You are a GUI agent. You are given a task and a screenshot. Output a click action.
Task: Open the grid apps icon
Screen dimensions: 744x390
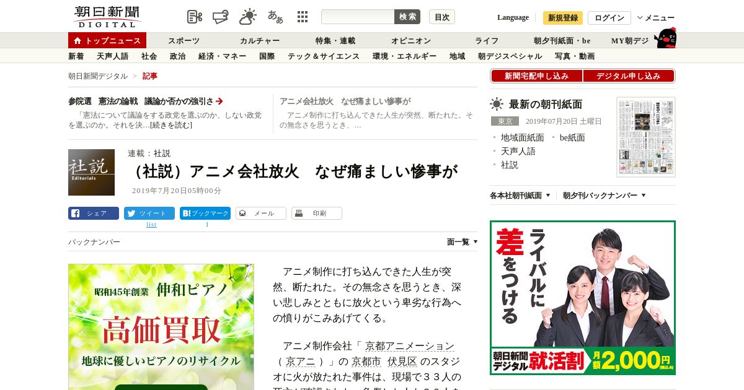pyautogui.click(x=303, y=17)
